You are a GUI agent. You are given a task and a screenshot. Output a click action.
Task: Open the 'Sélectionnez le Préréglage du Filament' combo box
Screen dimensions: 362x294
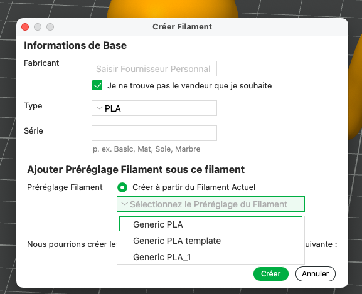211,204
